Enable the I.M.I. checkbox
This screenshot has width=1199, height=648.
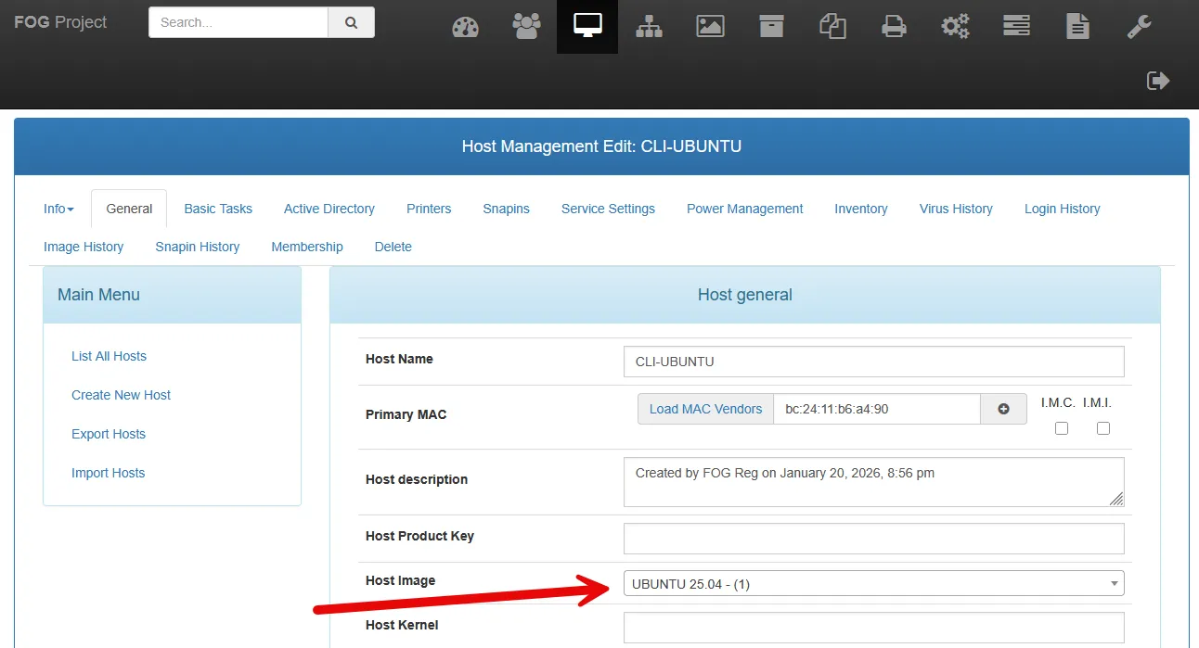(x=1102, y=428)
